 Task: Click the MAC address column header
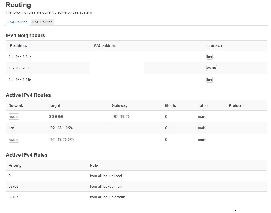pyautogui.click(x=105, y=46)
